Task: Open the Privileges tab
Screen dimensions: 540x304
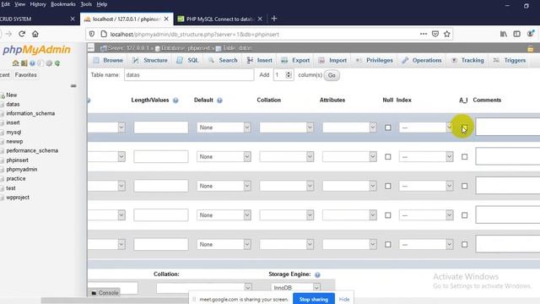Action: (375, 60)
